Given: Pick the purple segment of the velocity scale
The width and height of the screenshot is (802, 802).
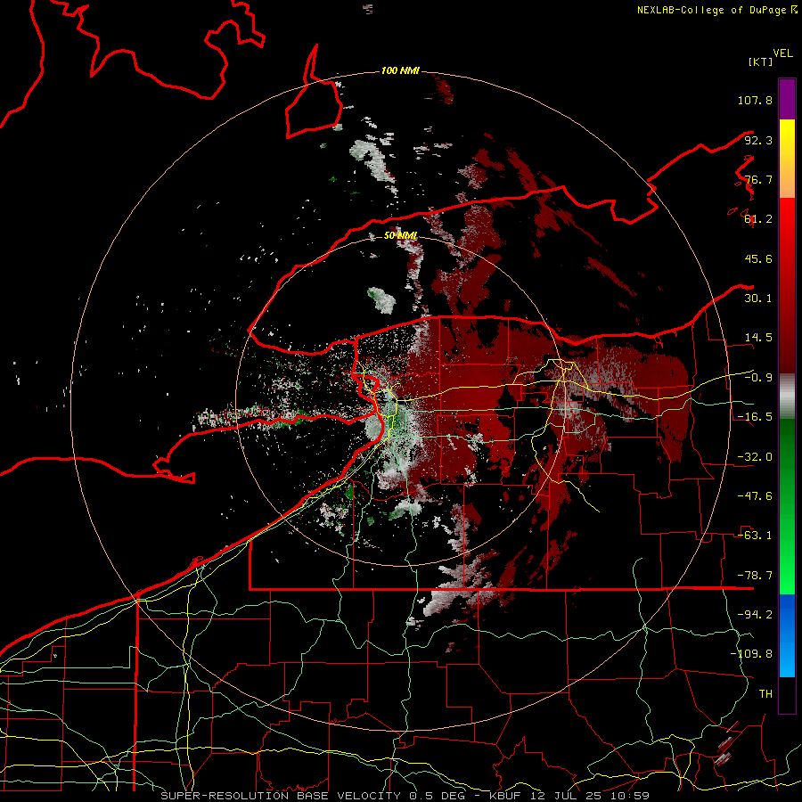Looking at the screenshot, I should point(787,99).
